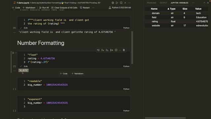211x119 pixels.
Task: Execute cell and below via cell toolbar icon
Action: pos(107,50)
